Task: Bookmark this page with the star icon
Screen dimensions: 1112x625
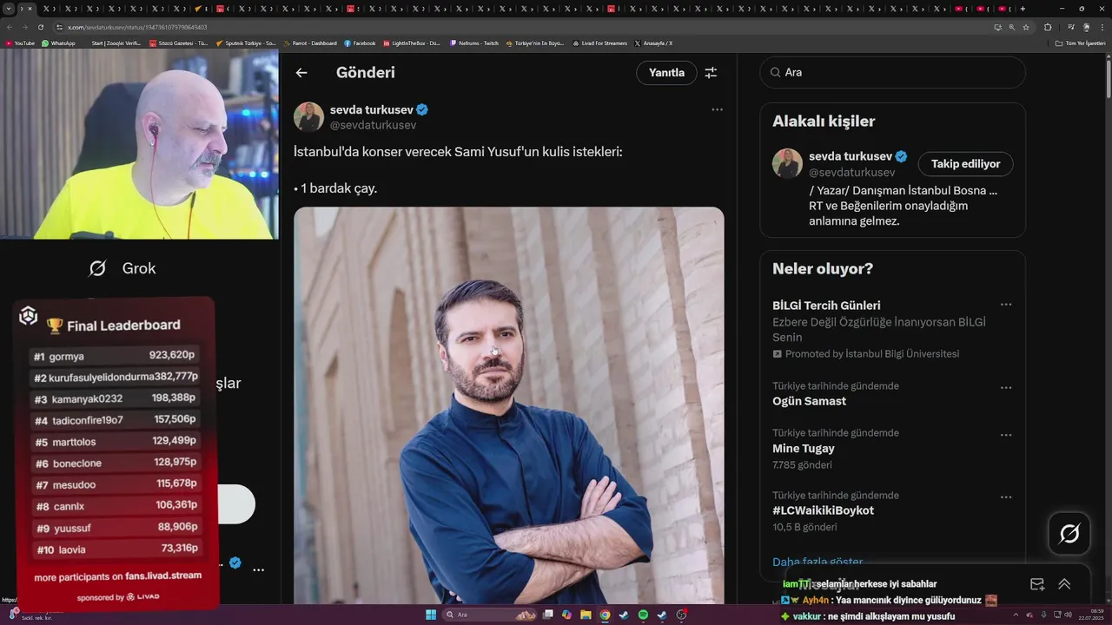Action: coord(1026,27)
